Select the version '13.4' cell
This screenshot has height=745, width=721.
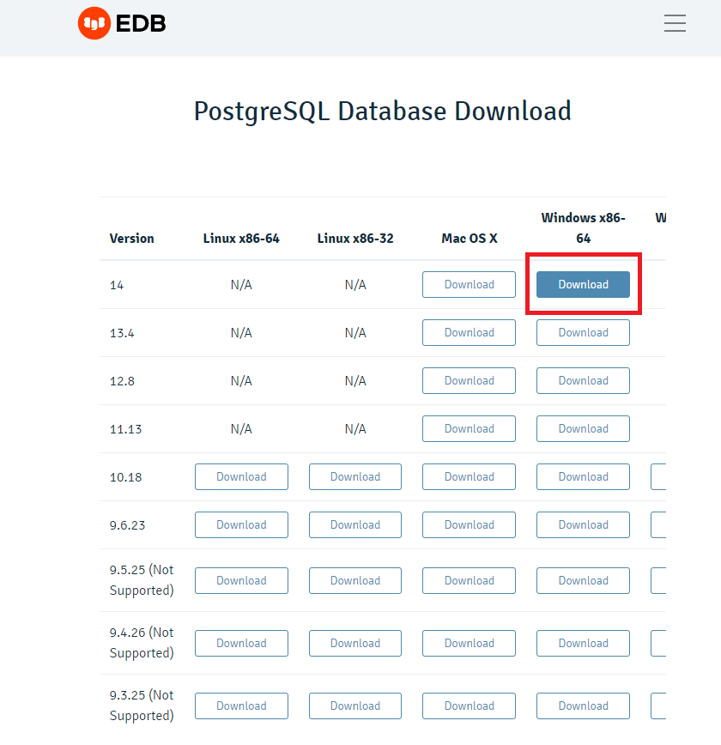point(122,333)
